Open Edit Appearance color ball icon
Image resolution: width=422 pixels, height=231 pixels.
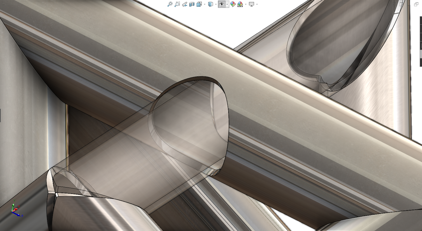233,4
